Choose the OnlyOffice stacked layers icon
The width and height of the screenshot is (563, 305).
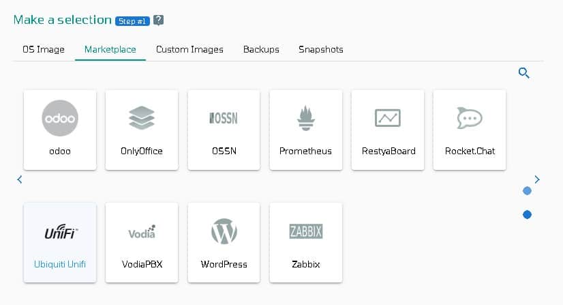click(x=142, y=118)
